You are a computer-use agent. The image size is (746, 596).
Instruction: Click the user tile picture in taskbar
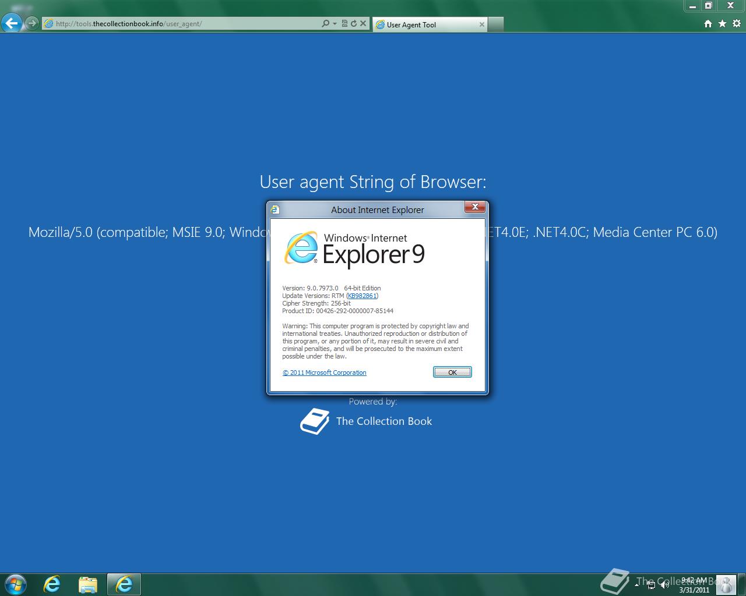pos(726,584)
